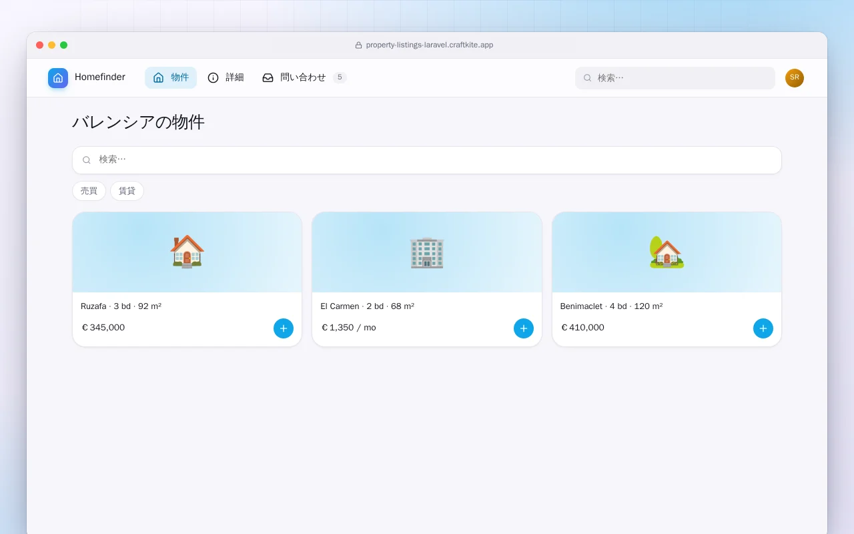This screenshot has height=534, width=854.
Task: Focus the header 検索 search field
Action: point(675,78)
